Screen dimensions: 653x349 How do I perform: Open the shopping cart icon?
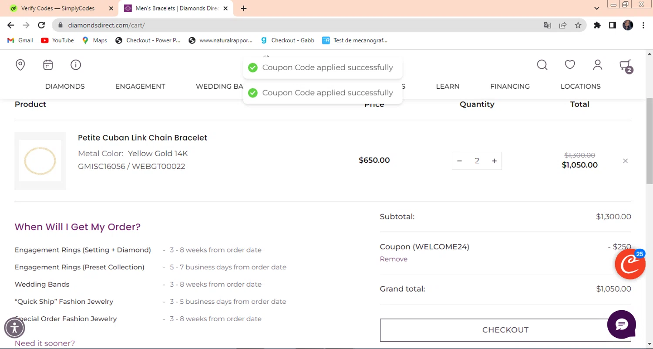tap(626, 66)
